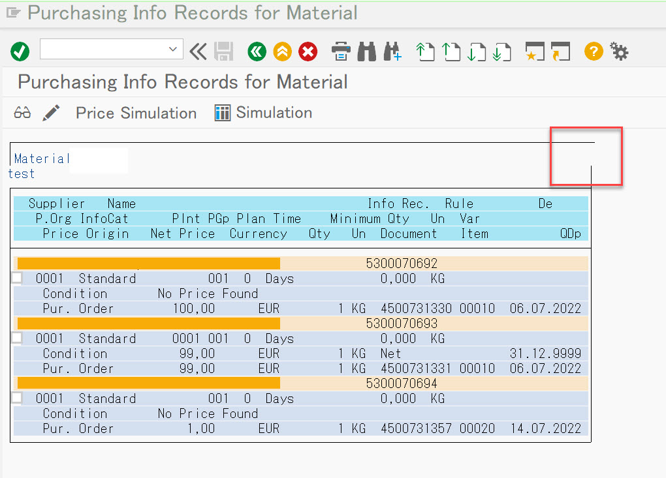Click the Supplier column header
Viewport: 666px width, 478px height.
click(x=57, y=203)
